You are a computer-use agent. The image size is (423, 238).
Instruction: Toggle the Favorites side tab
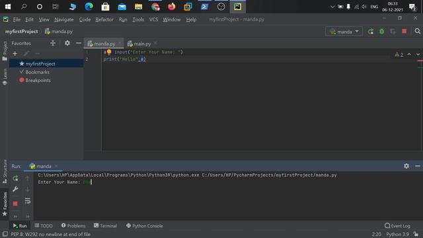pos(5,204)
